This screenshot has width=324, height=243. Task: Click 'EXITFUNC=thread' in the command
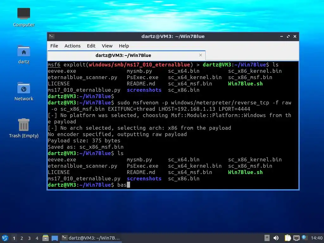(x=131, y=109)
